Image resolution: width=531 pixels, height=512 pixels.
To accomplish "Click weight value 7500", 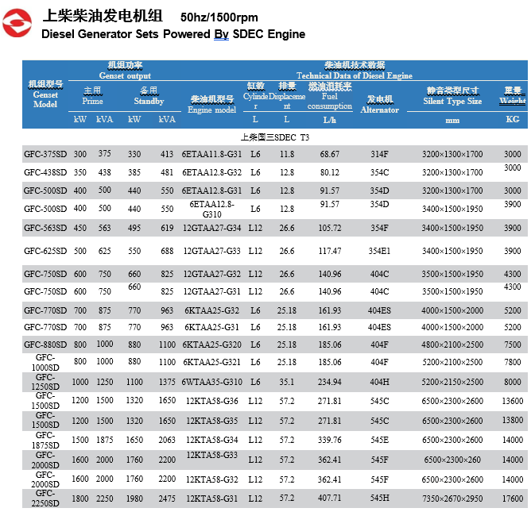I will 513,345.
